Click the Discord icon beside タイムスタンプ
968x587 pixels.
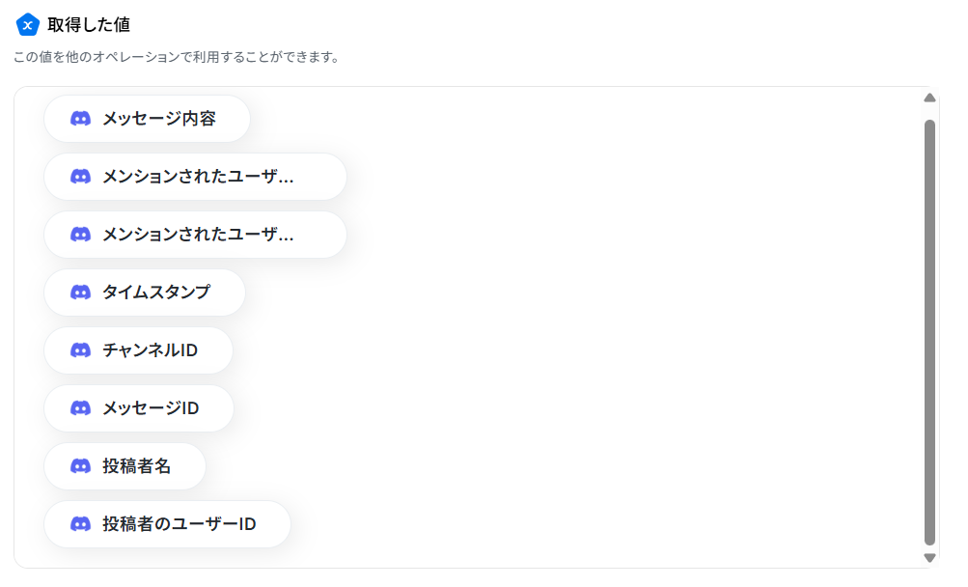point(80,293)
